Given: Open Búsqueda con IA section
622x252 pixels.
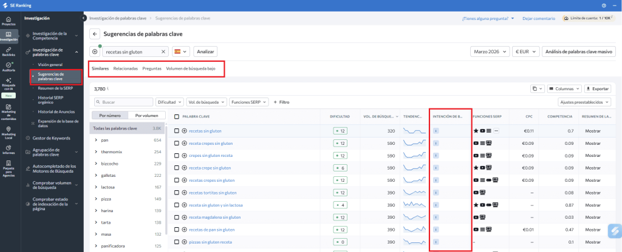Looking at the screenshot, I should click(9, 85).
